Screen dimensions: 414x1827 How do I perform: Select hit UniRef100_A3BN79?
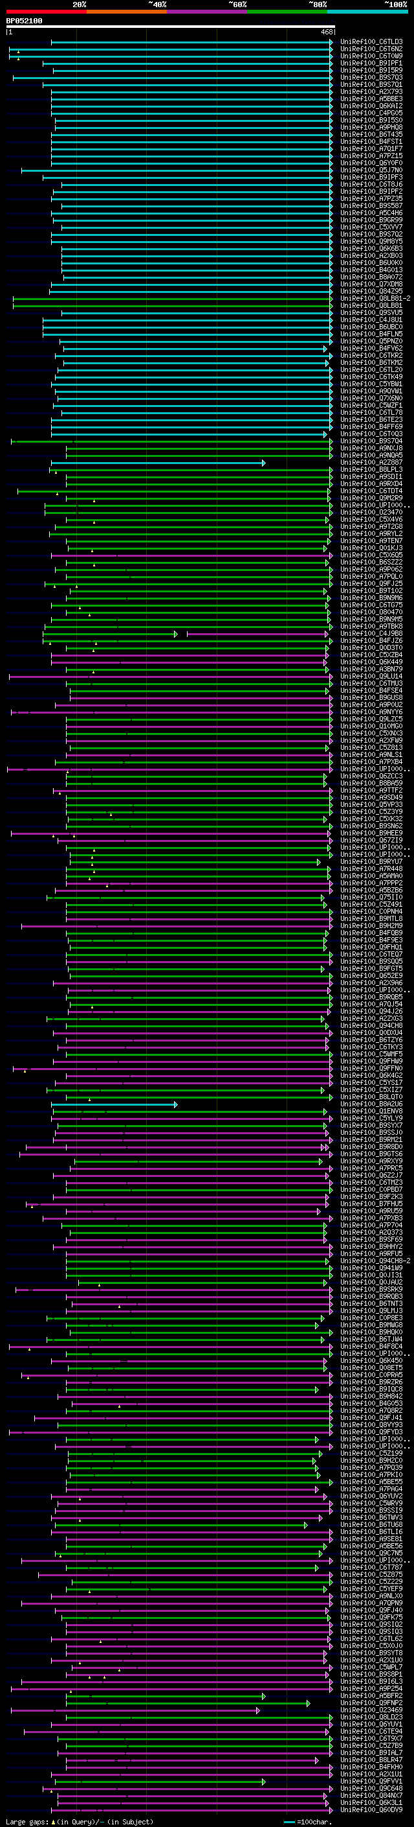(x=371, y=669)
